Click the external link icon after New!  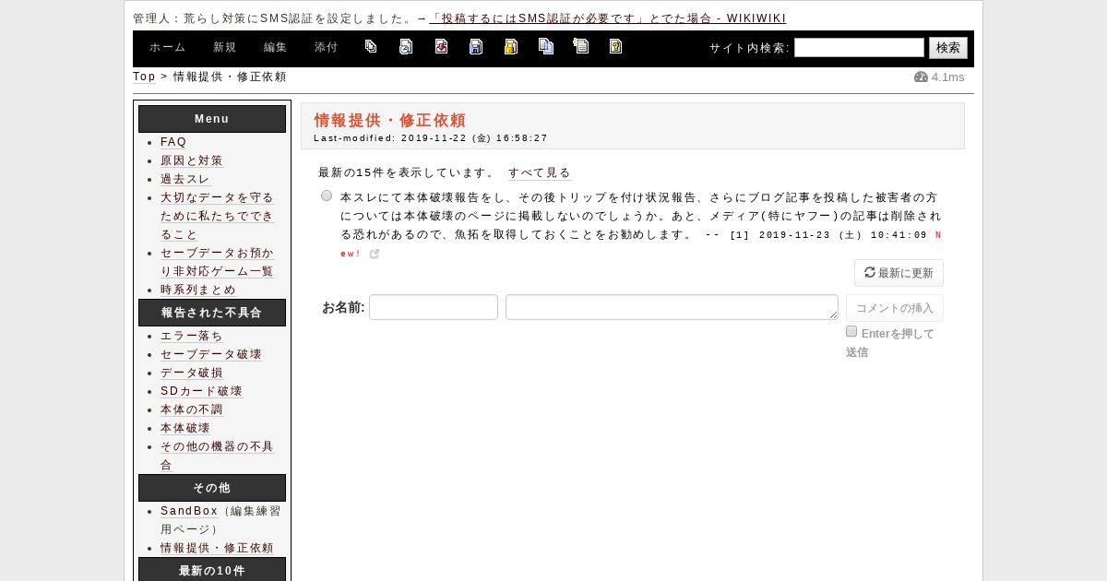(375, 254)
